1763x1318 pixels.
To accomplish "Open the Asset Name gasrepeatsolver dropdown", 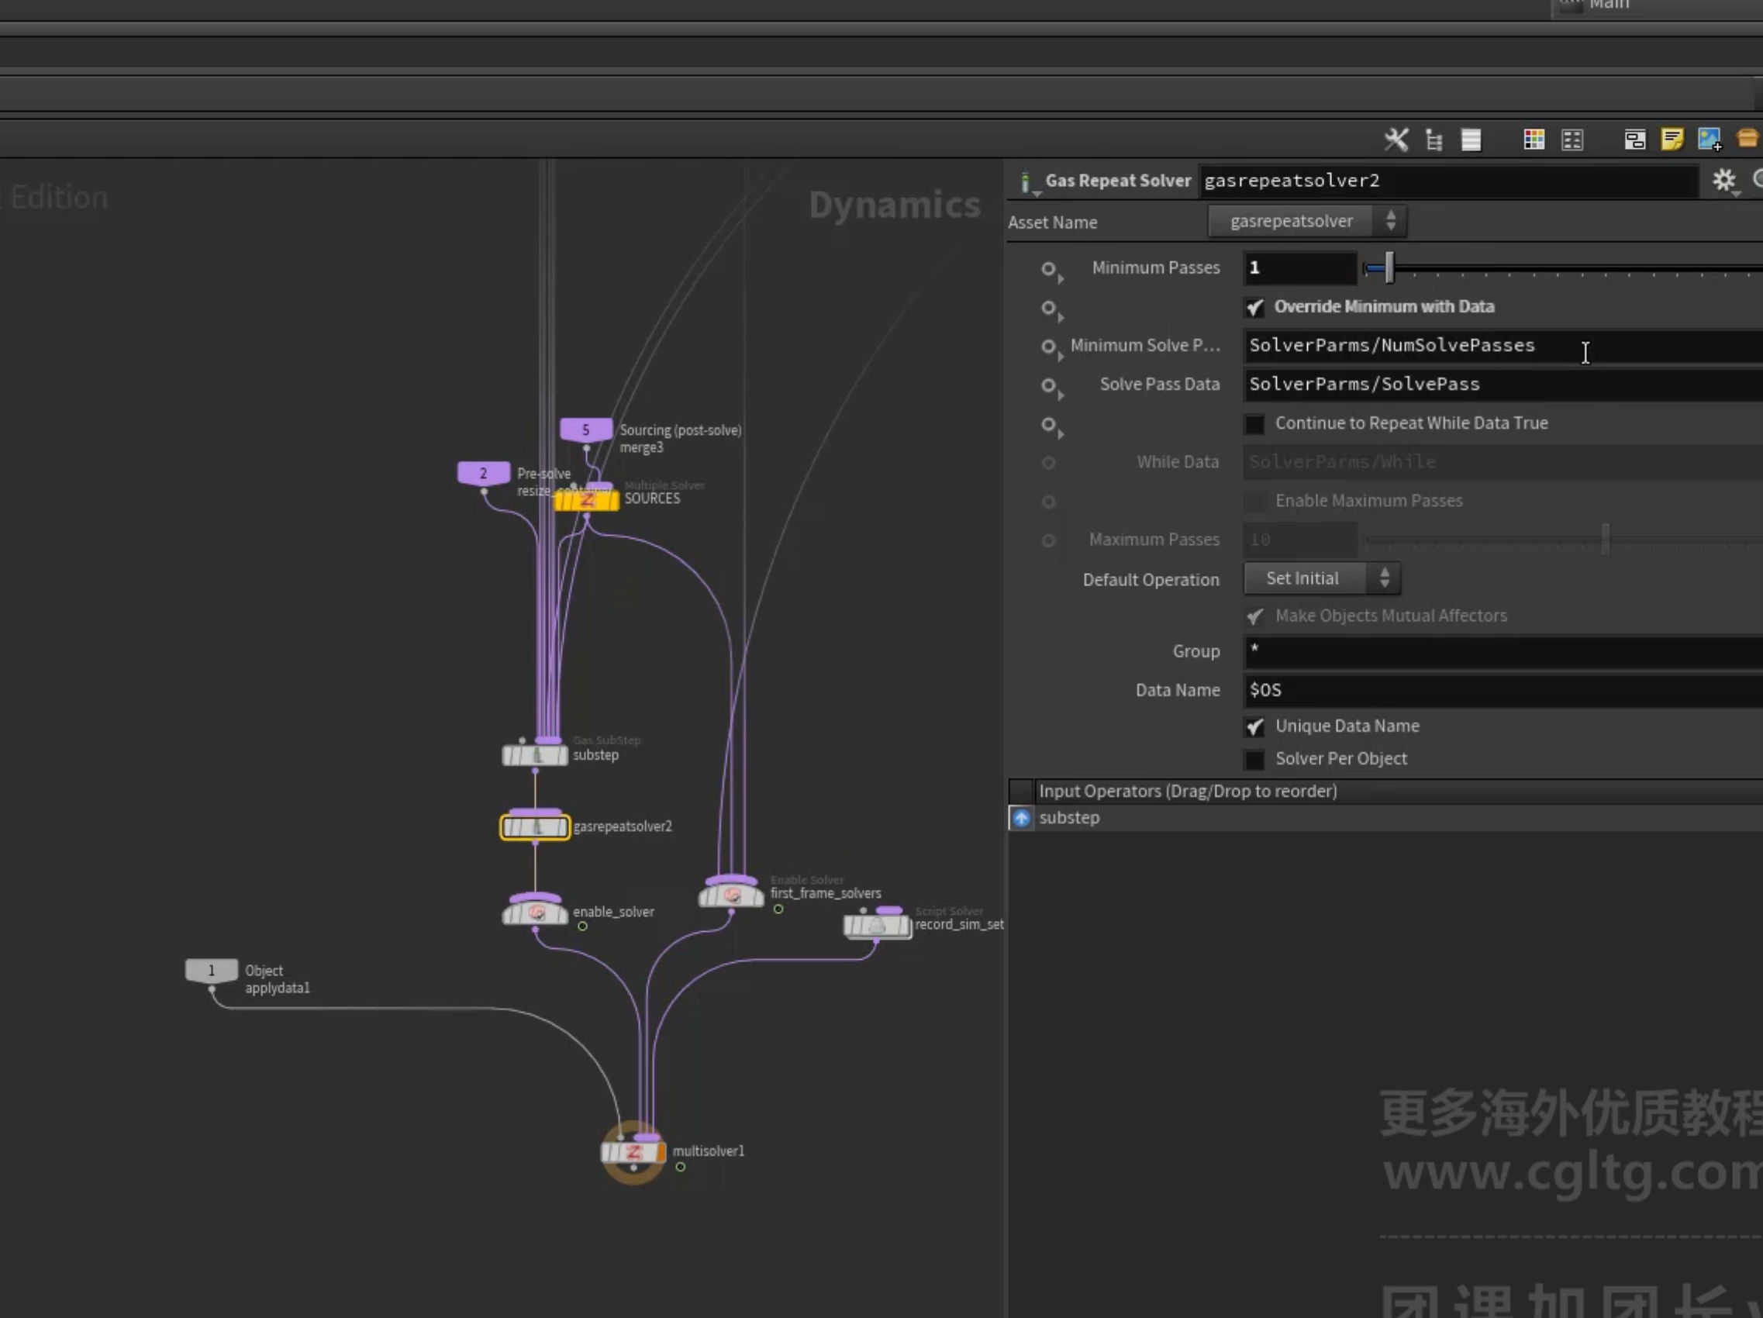I will point(1307,222).
